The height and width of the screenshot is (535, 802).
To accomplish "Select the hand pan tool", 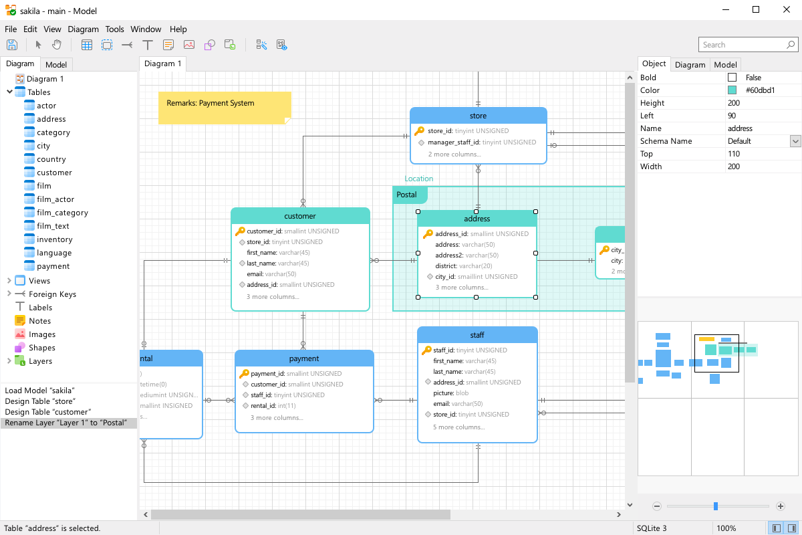I will [x=57, y=45].
